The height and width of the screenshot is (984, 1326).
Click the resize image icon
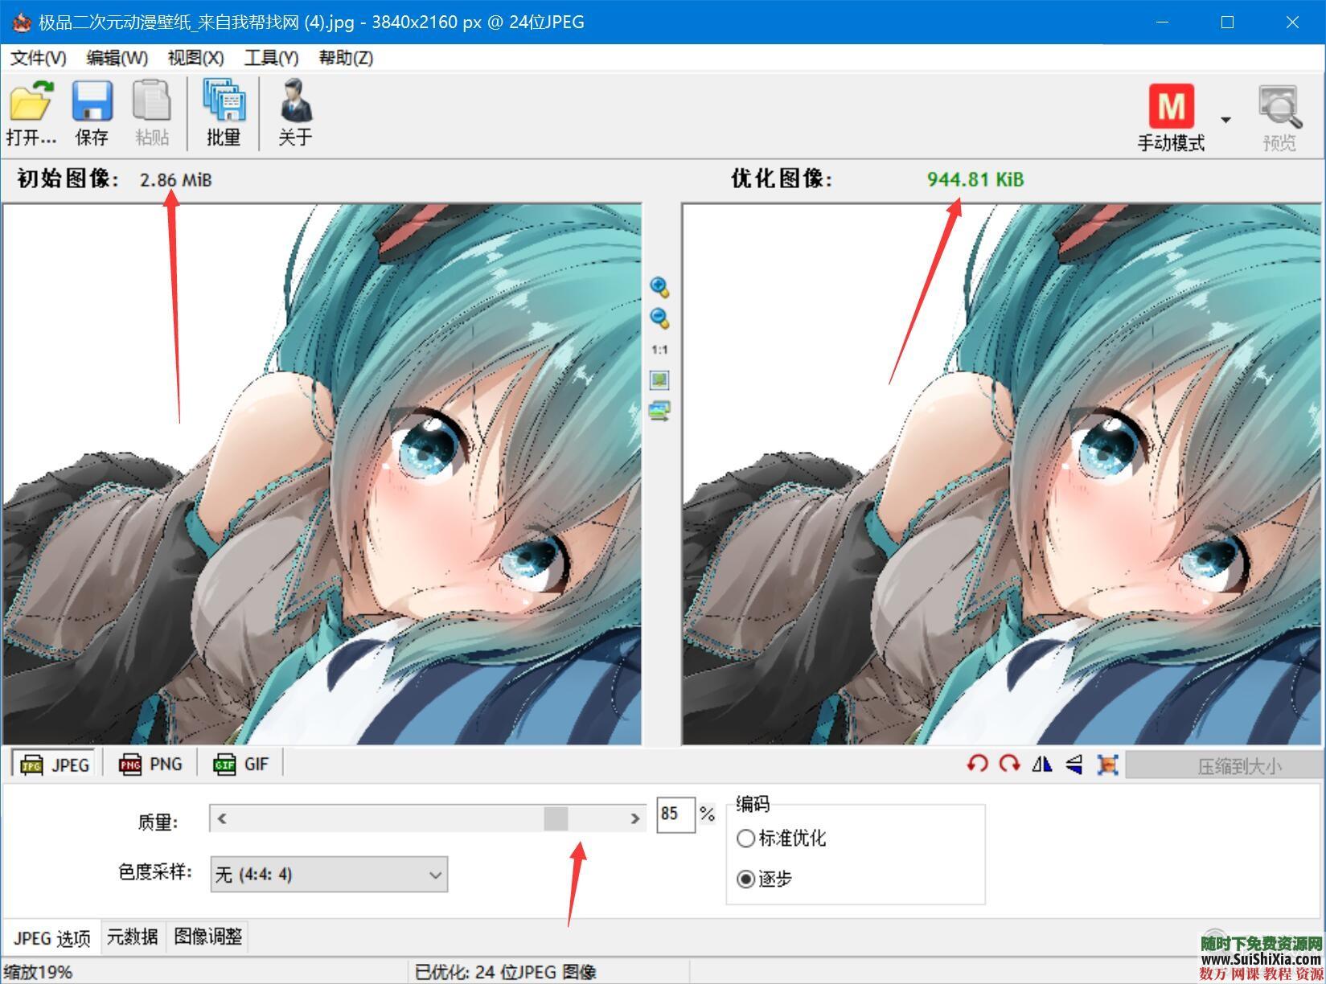[1107, 764]
